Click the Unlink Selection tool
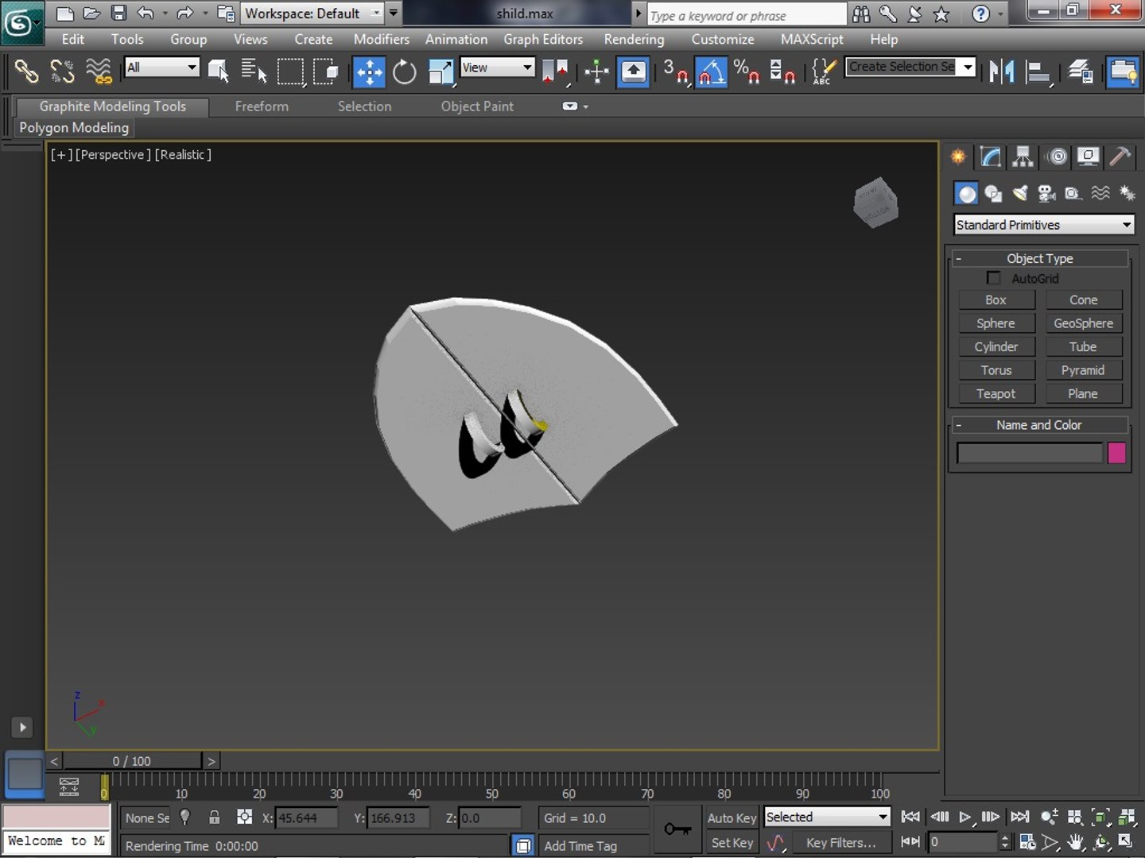Image resolution: width=1145 pixels, height=858 pixels. point(62,71)
